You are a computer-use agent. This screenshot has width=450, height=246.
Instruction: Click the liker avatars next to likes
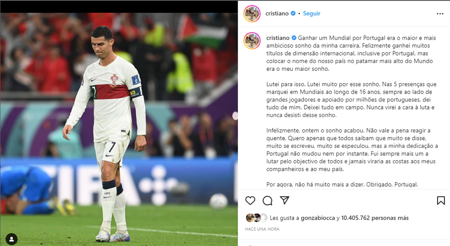click(x=256, y=218)
